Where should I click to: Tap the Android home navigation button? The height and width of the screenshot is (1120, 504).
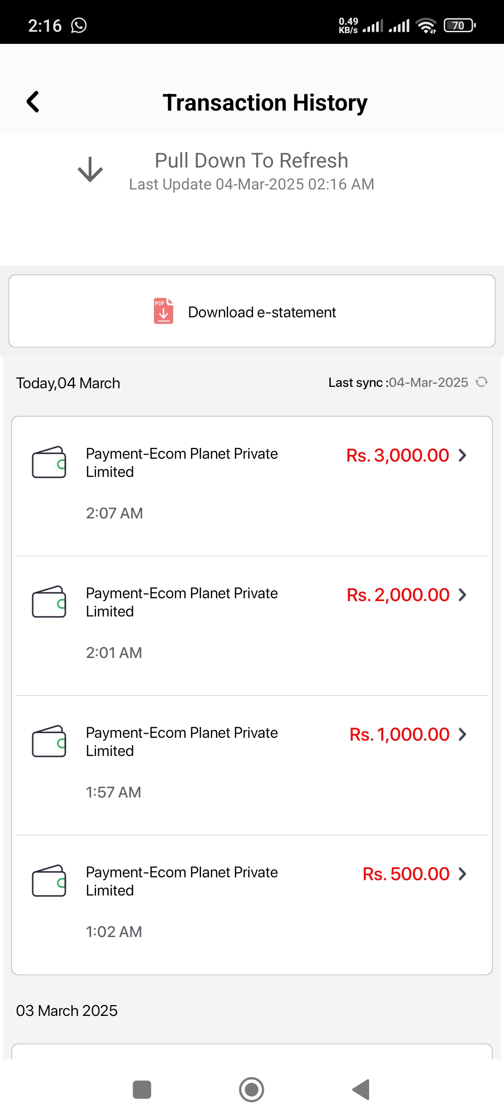pos(252,1090)
